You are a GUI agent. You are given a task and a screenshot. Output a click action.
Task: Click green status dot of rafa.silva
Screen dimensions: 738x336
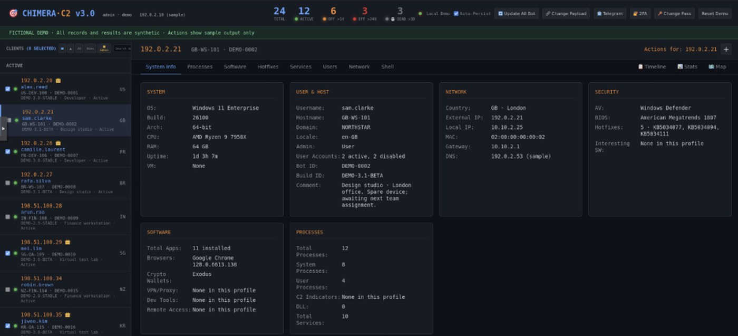[15, 183]
